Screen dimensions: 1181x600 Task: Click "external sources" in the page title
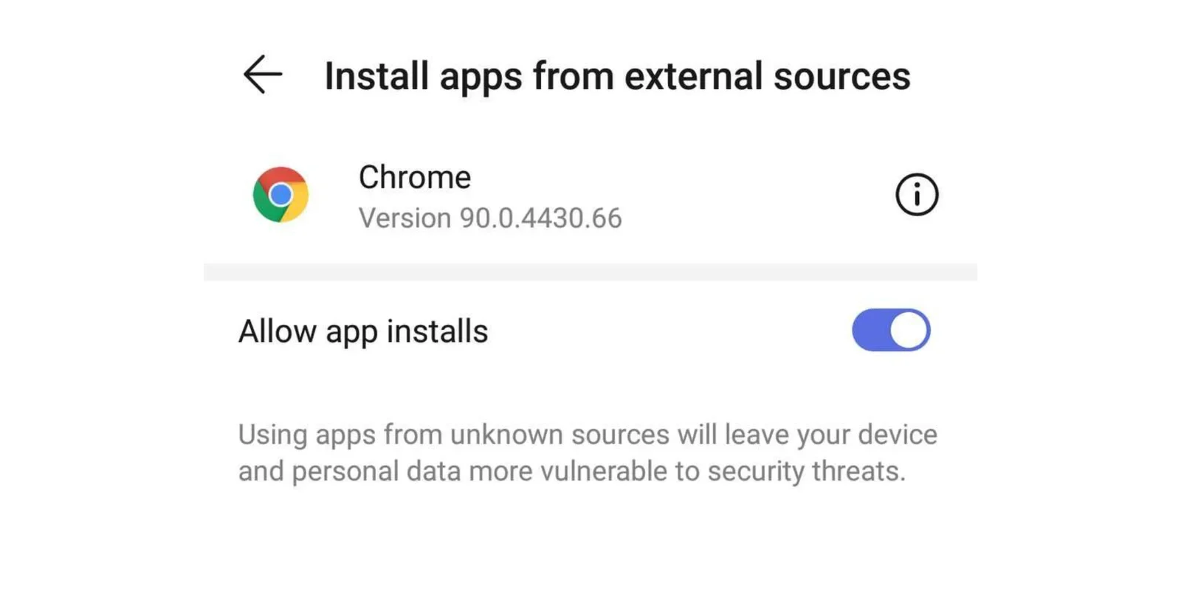[x=768, y=76]
